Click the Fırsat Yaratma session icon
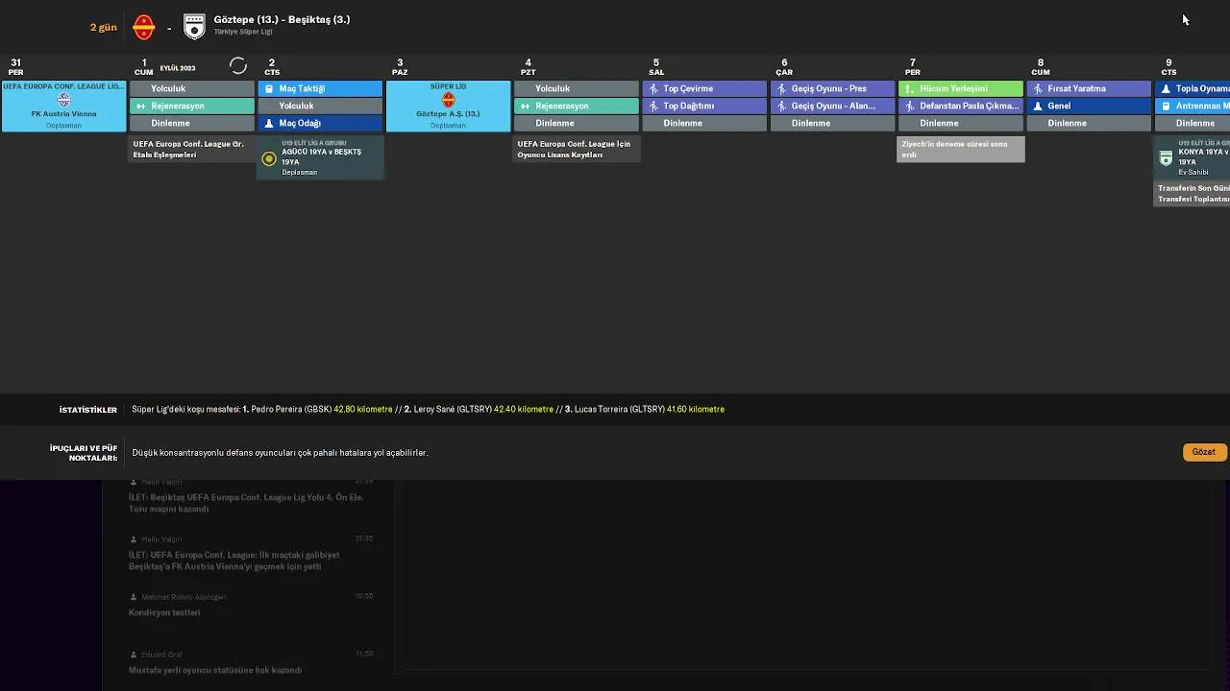The image size is (1230, 691). [1038, 88]
